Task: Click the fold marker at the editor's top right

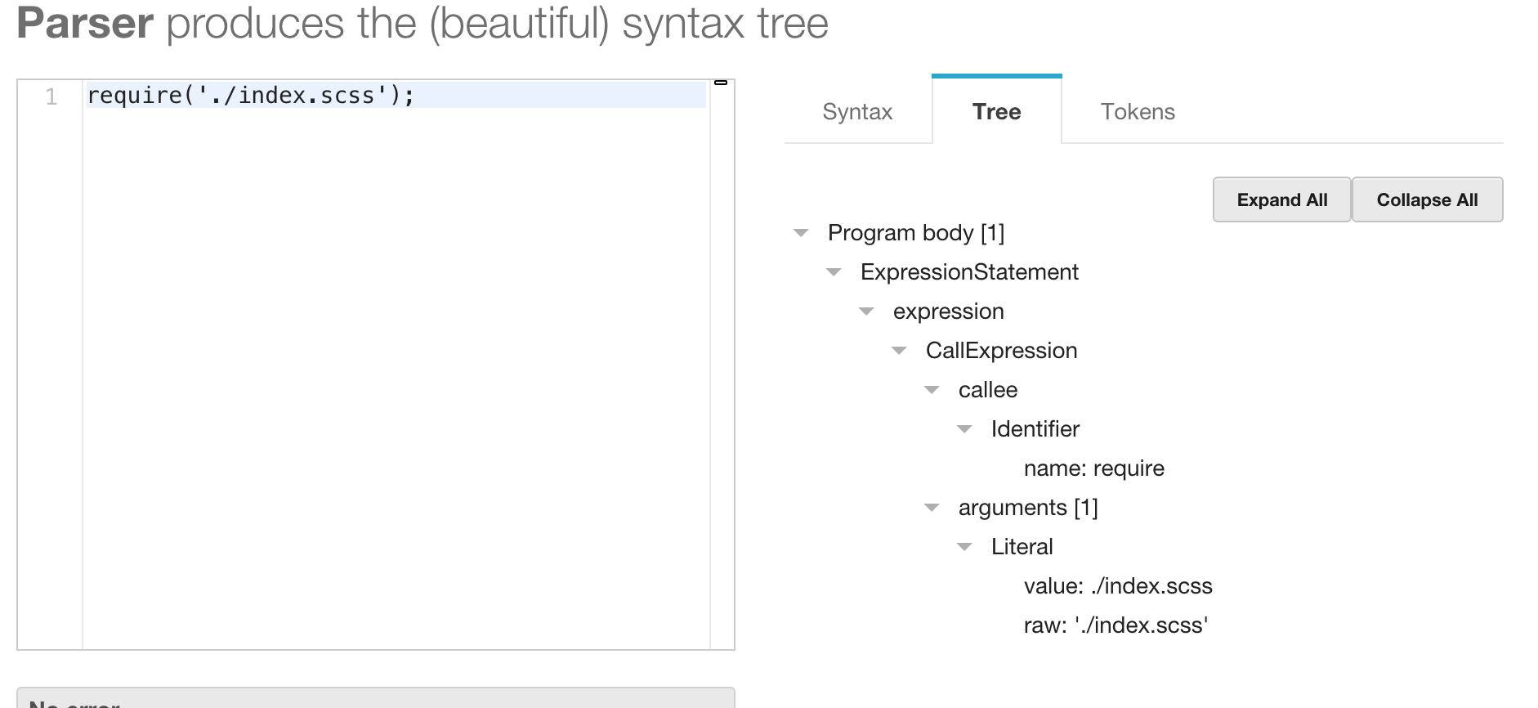Action: click(x=721, y=83)
